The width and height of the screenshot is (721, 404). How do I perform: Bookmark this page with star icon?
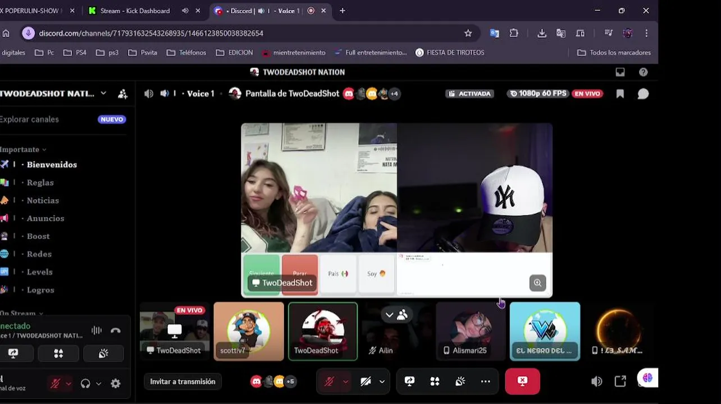468,33
